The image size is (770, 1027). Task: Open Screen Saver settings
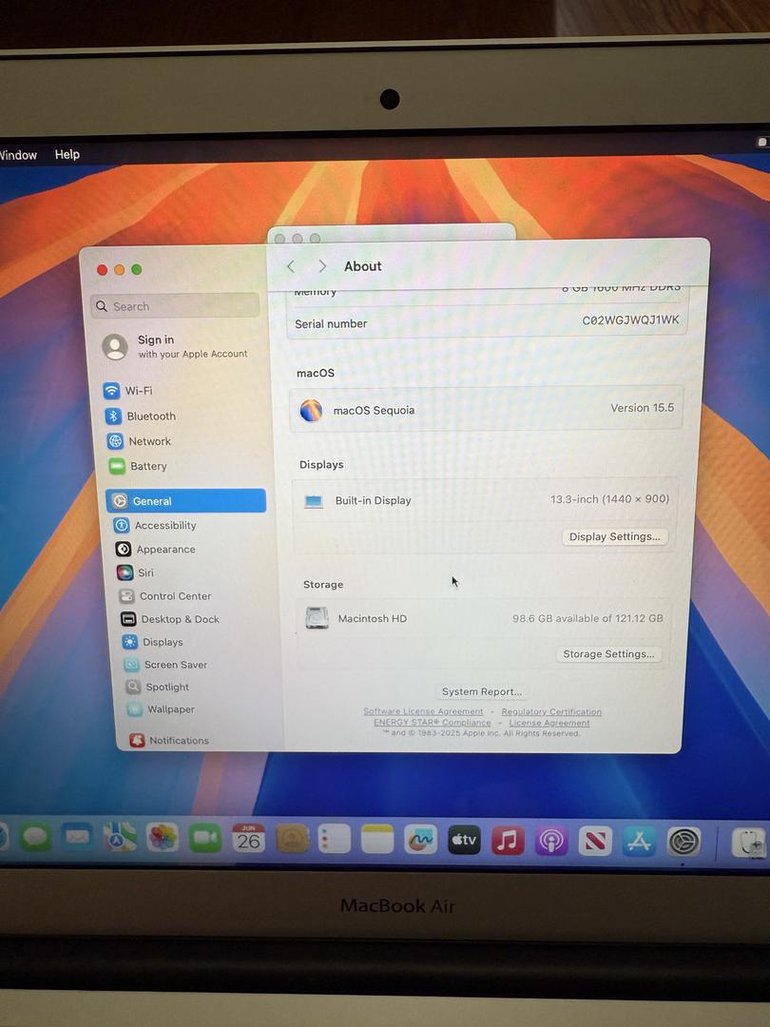[175, 665]
